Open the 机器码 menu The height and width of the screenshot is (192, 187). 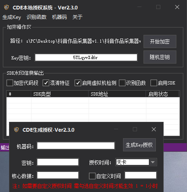coord(59,17)
